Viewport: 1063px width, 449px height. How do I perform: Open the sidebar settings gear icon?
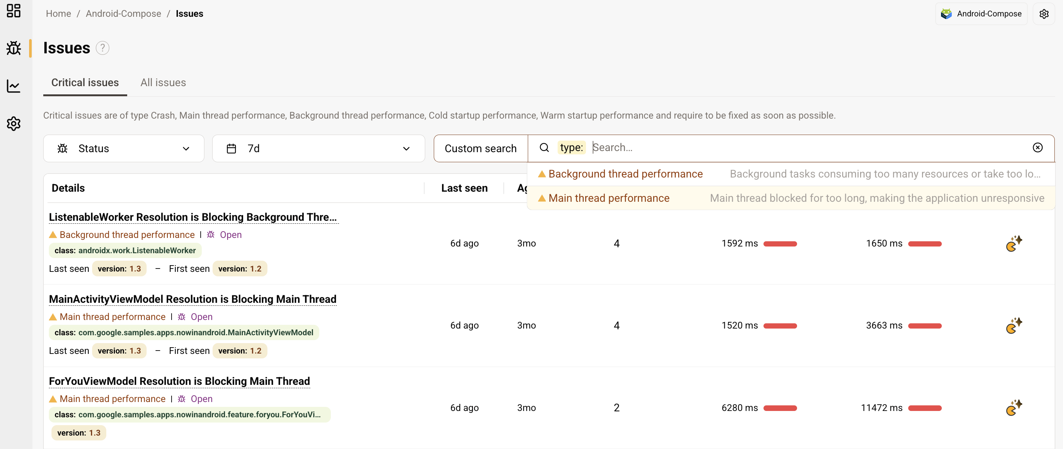(14, 123)
